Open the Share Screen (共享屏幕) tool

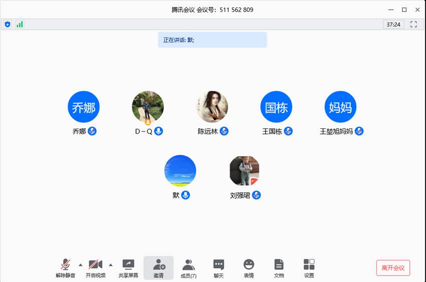point(128,268)
